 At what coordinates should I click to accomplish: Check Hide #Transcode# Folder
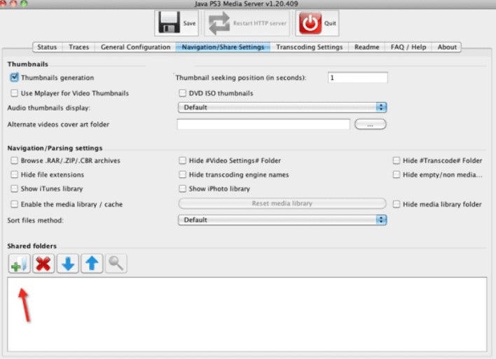click(396, 160)
